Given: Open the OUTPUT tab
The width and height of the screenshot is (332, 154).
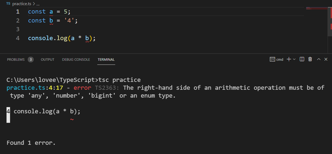Looking at the screenshot, I should 48,59.
